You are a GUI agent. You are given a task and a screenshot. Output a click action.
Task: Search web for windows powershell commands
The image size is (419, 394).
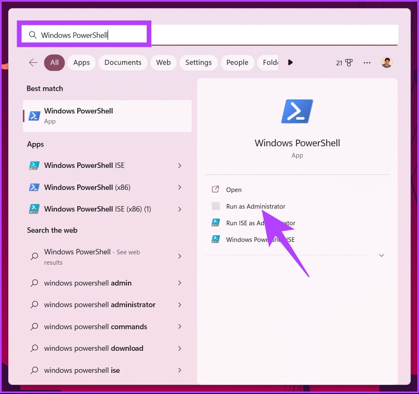(x=107, y=326)
